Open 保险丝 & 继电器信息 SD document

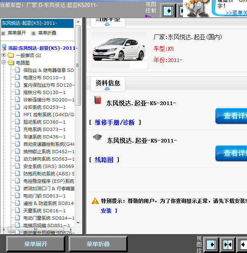(x=48, y=70)
